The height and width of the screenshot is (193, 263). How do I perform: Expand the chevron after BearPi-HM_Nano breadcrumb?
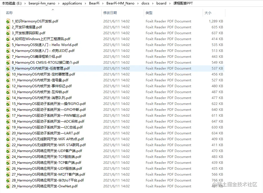[138, 3]
